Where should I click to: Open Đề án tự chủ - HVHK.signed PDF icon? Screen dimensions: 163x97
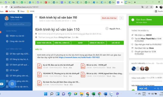point(83,75)
